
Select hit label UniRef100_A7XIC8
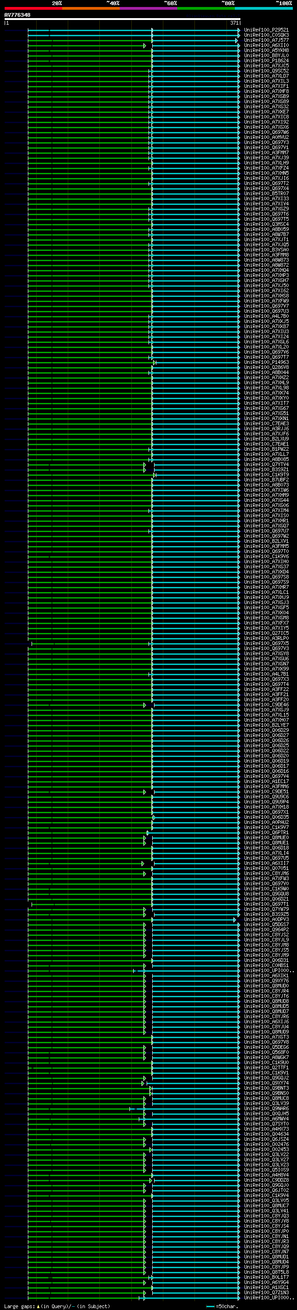coord(266,117)
